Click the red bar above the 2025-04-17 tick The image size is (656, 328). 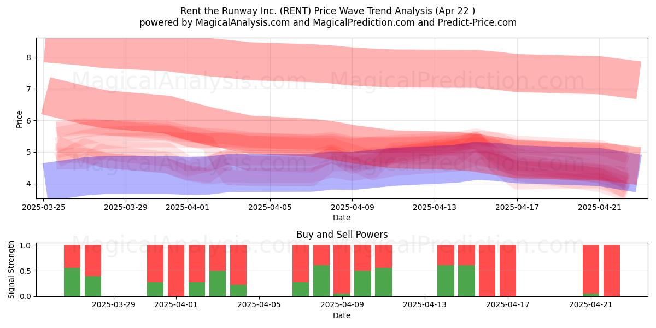pos(508,271)
